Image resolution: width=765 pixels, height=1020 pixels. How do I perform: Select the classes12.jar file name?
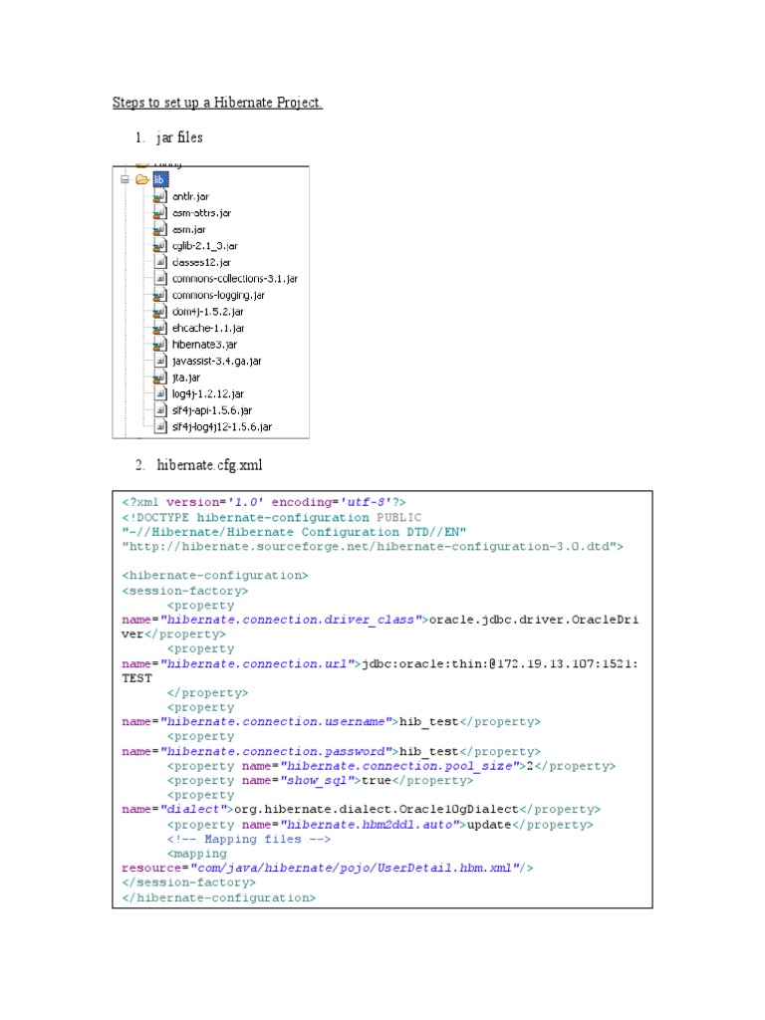(x=201, y=262)
